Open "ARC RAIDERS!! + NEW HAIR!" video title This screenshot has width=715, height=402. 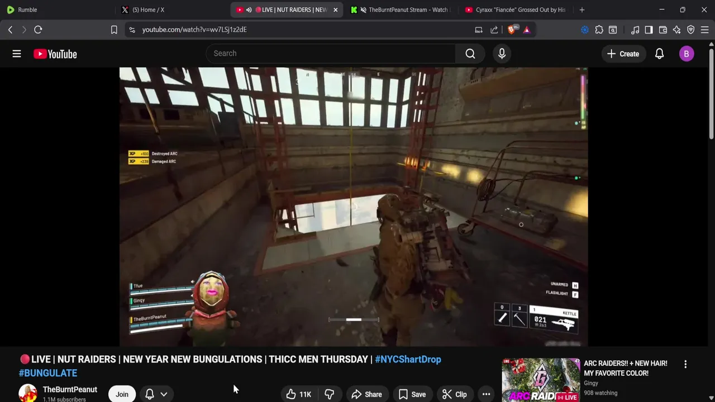[626, 368]
